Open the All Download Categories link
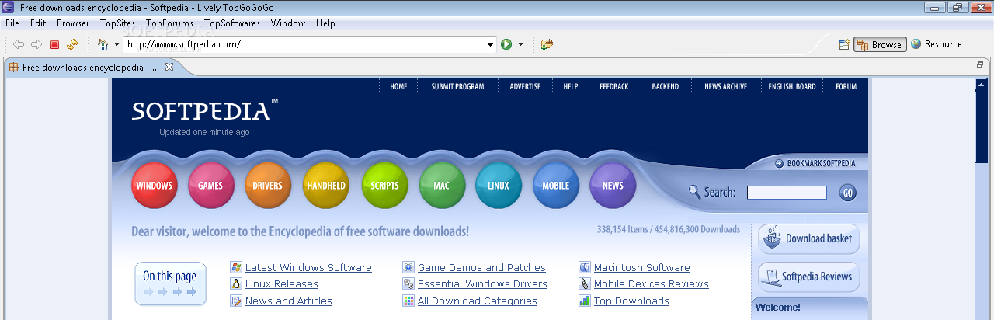994x320 pixels. click(x=478, y=301)
